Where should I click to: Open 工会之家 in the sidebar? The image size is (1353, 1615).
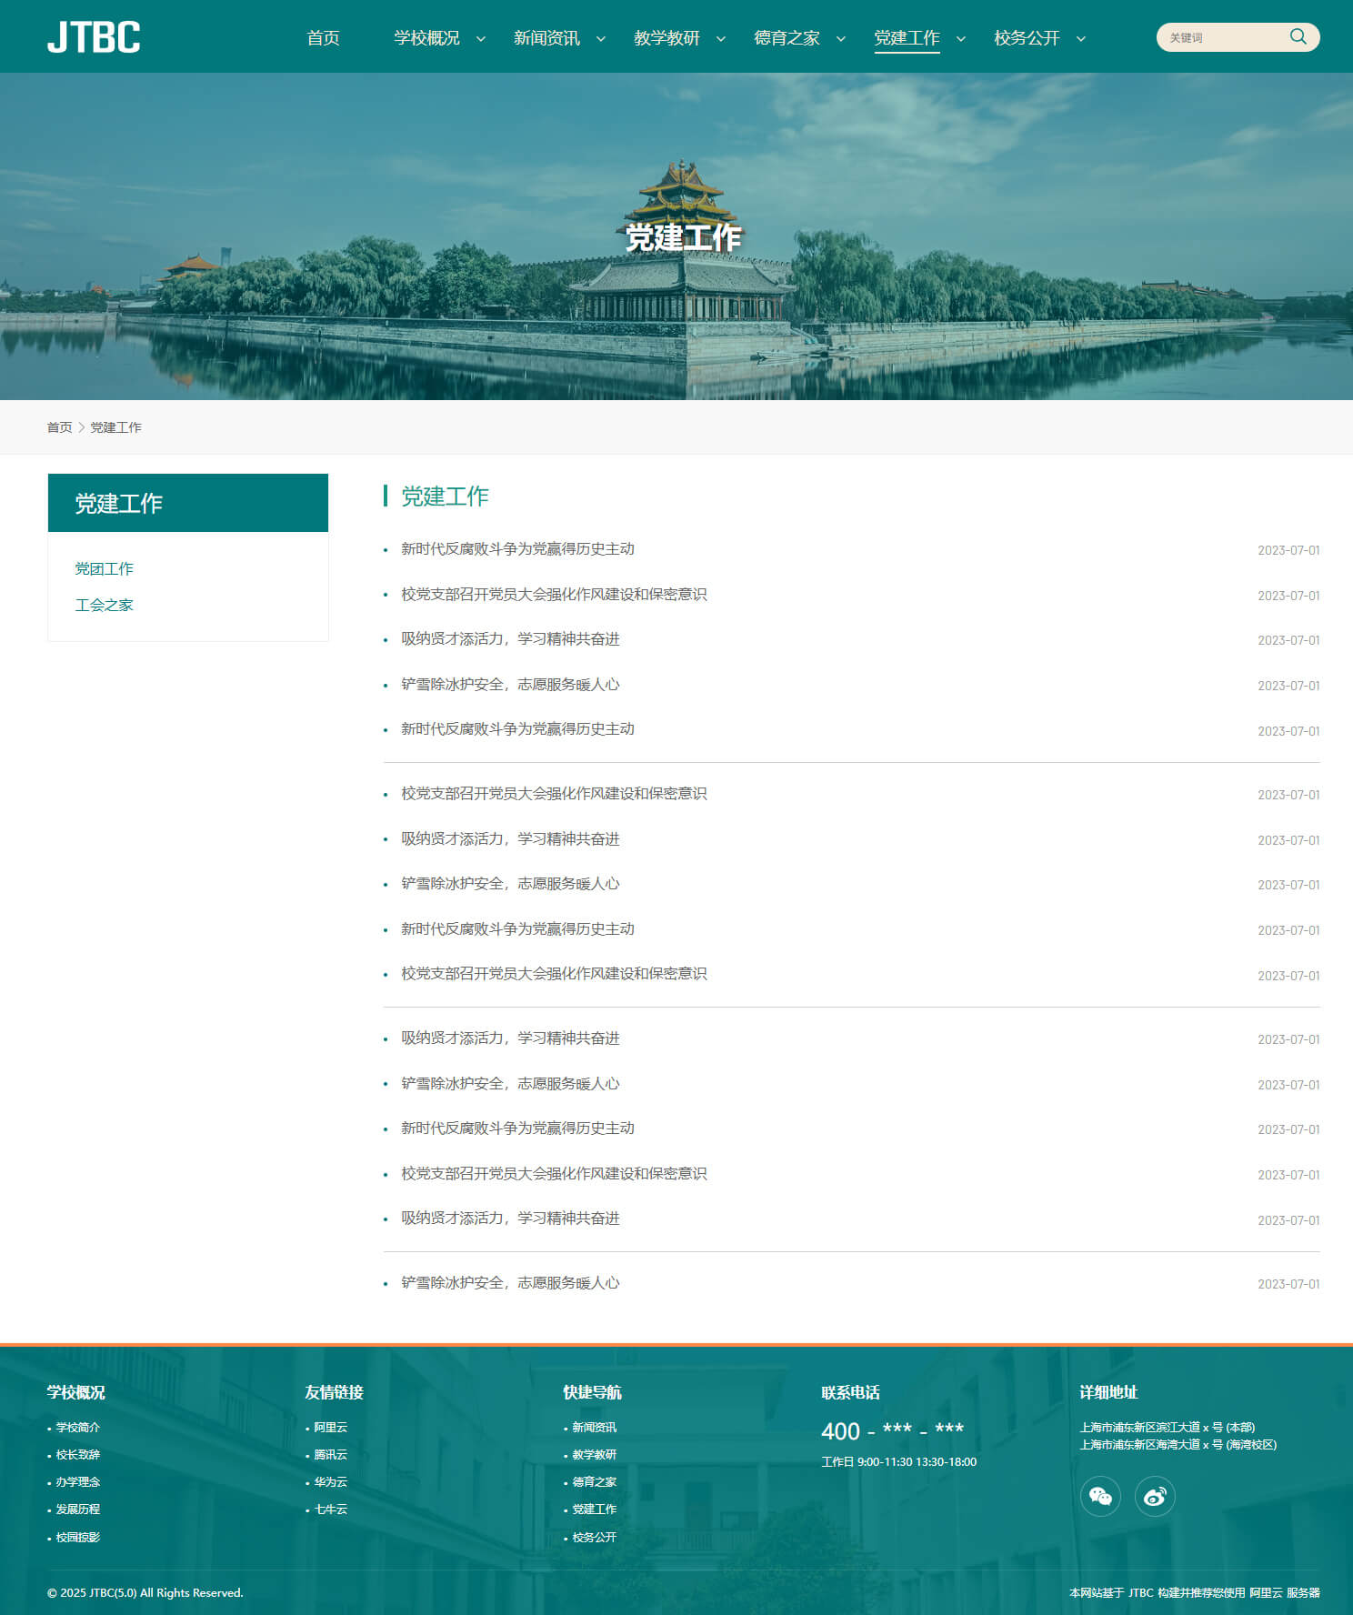104,605
